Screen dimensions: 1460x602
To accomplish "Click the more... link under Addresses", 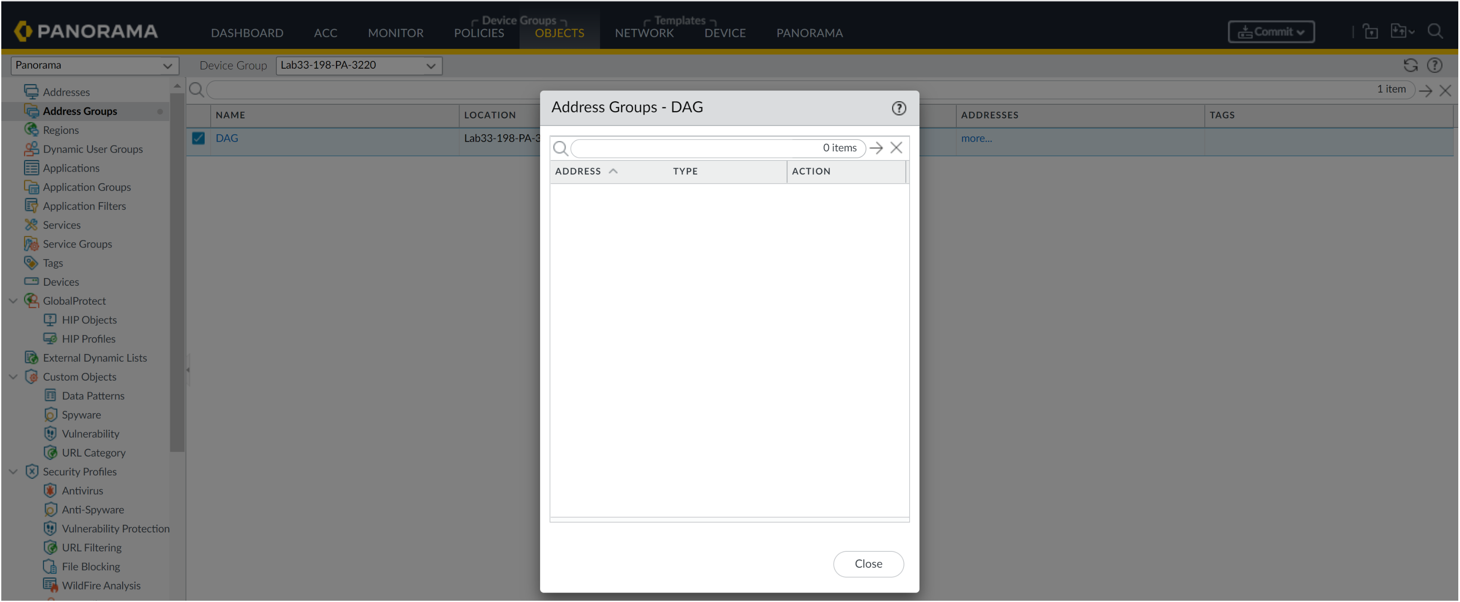I will 976,138.
